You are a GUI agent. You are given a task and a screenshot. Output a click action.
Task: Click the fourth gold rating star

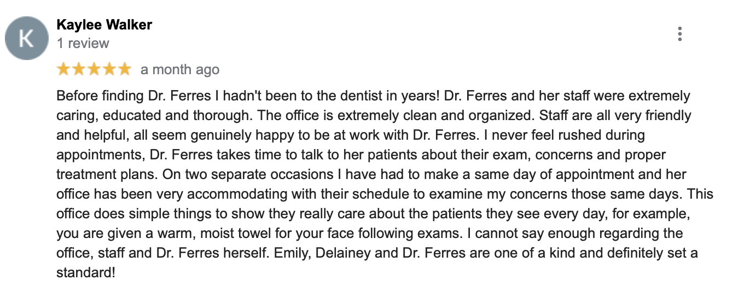pos(109,69)
